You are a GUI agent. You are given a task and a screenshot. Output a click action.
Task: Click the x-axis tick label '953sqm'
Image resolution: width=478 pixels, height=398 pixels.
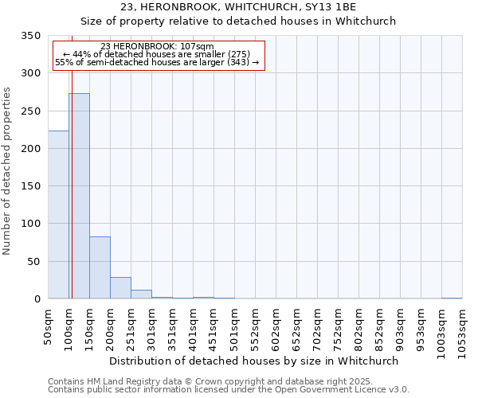point(421,330)
